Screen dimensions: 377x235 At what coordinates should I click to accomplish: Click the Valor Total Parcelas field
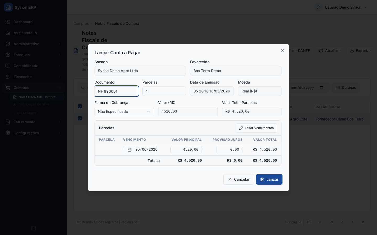pos(252,111)
